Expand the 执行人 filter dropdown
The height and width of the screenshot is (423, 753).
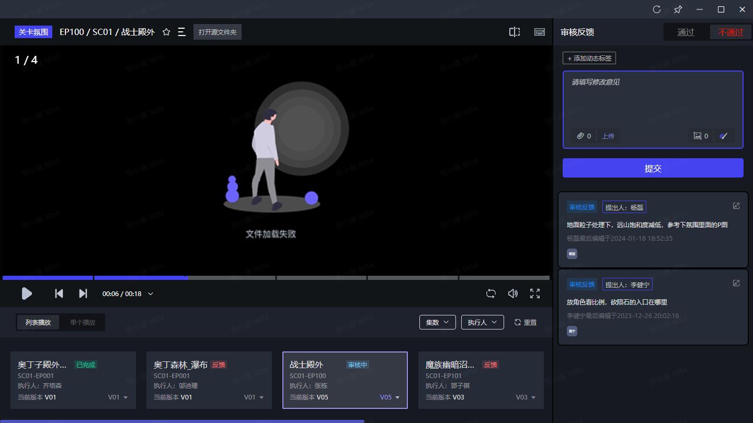coord(482,322)
